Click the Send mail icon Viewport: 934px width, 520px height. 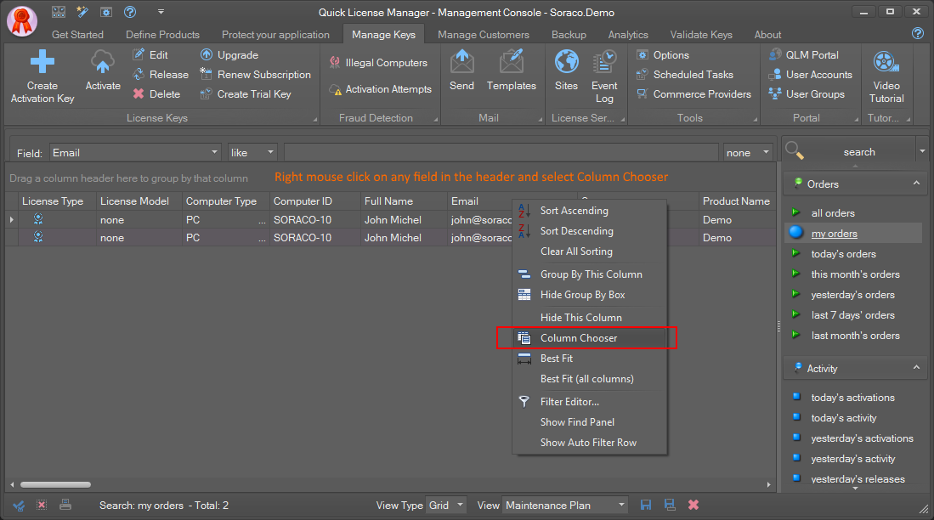click(461, 62)
